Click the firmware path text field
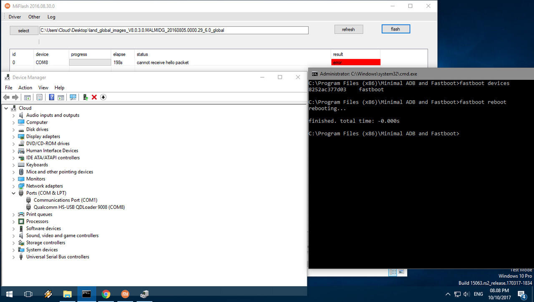 (174, 30)
